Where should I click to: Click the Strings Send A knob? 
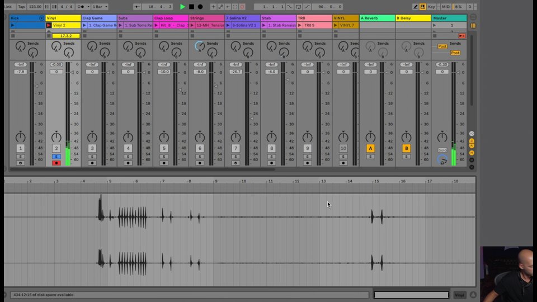tap(200, 46)
